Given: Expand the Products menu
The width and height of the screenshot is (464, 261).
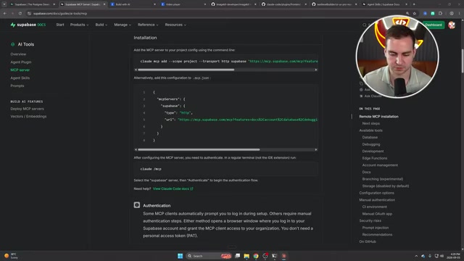Looking at the screenshot, I should click(79, 25).
